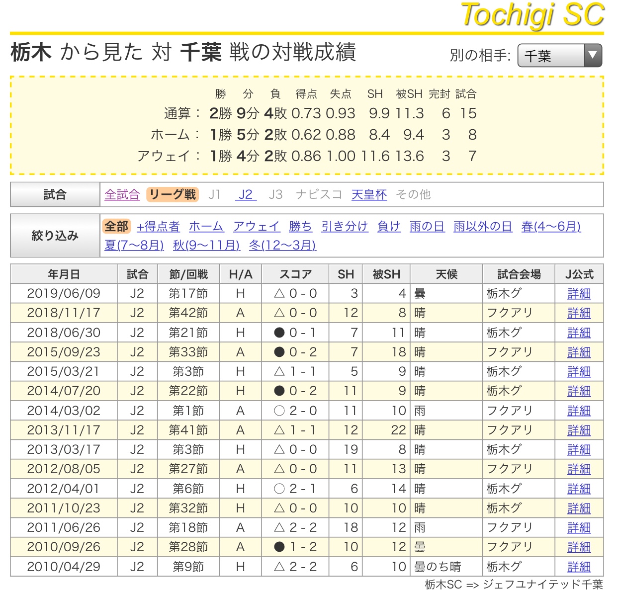The image size is (617, 590).
Task: Open 詳細 for the 2010/09/26 match
Action: 579,547
